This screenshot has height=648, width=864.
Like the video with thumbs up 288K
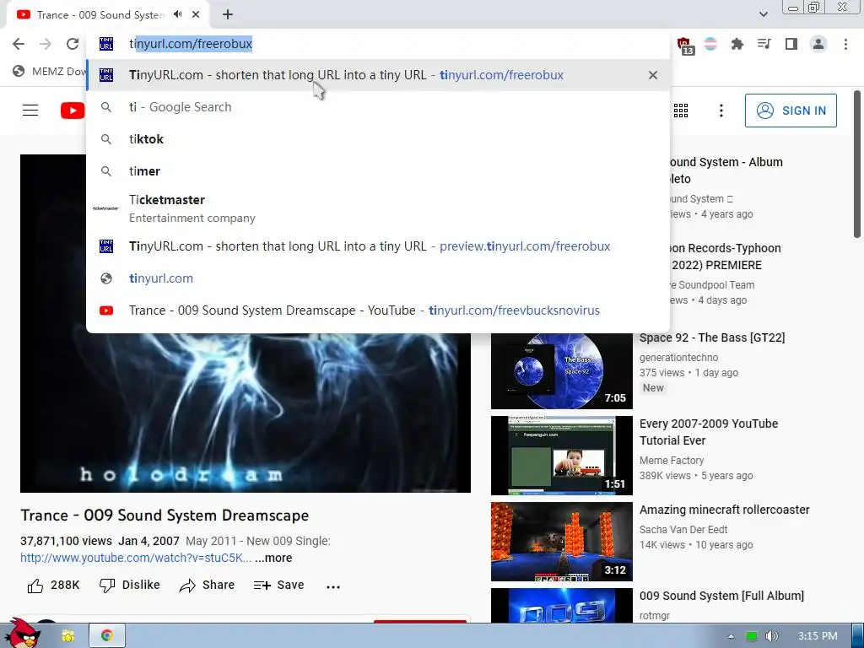[x=53, y=586]
